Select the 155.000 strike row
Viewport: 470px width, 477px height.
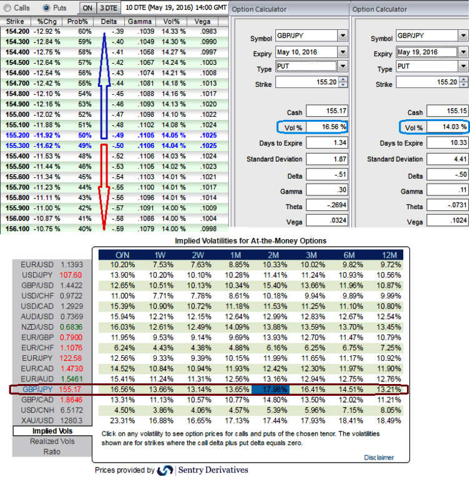114,115
